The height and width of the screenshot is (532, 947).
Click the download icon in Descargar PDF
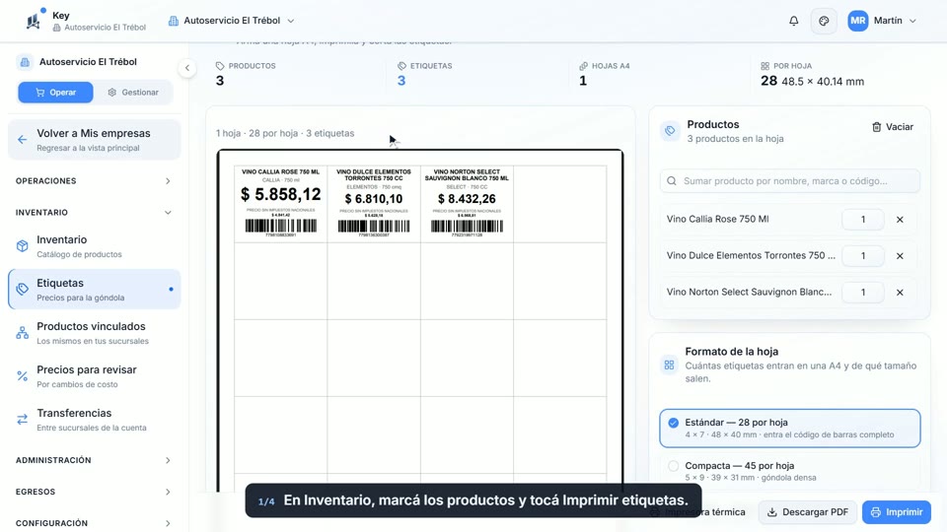pos(771,512)
